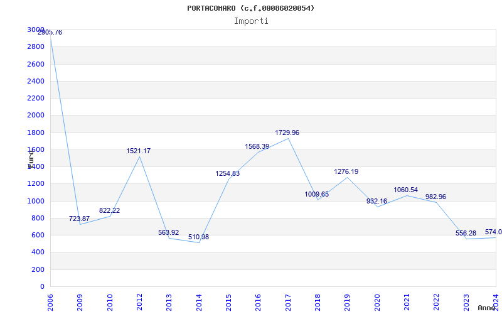502x314 pixels.
Task: Click the y-axis value 2400
Action: tap(36, 81)
